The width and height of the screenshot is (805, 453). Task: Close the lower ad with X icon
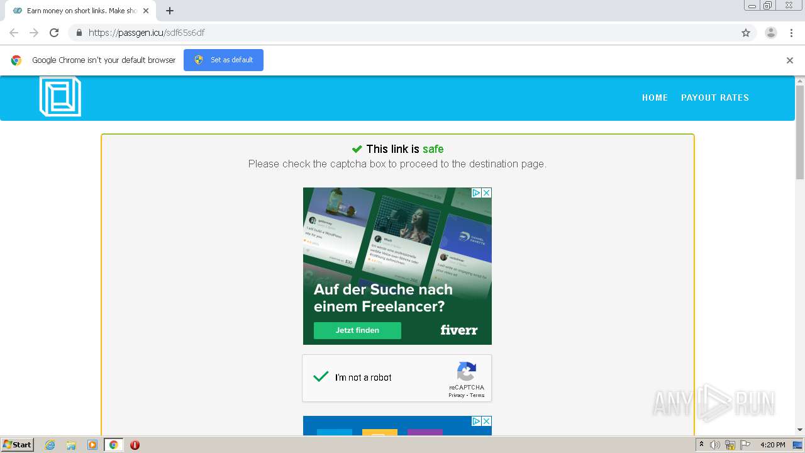[x=486, y=421]
